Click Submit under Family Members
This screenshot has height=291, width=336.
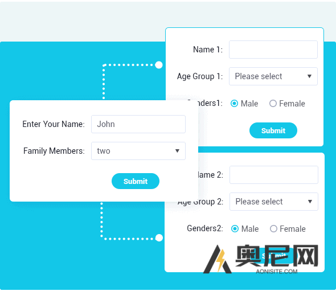click(136, 181)
